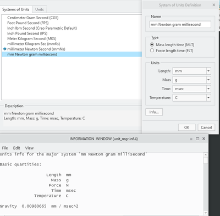Screen dimensions: 220x216
Task: Click the Gravity 0.00980665 value
Action: click(34, 206)
